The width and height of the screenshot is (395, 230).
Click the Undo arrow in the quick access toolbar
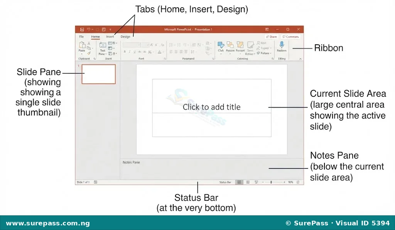click(88, 29)
